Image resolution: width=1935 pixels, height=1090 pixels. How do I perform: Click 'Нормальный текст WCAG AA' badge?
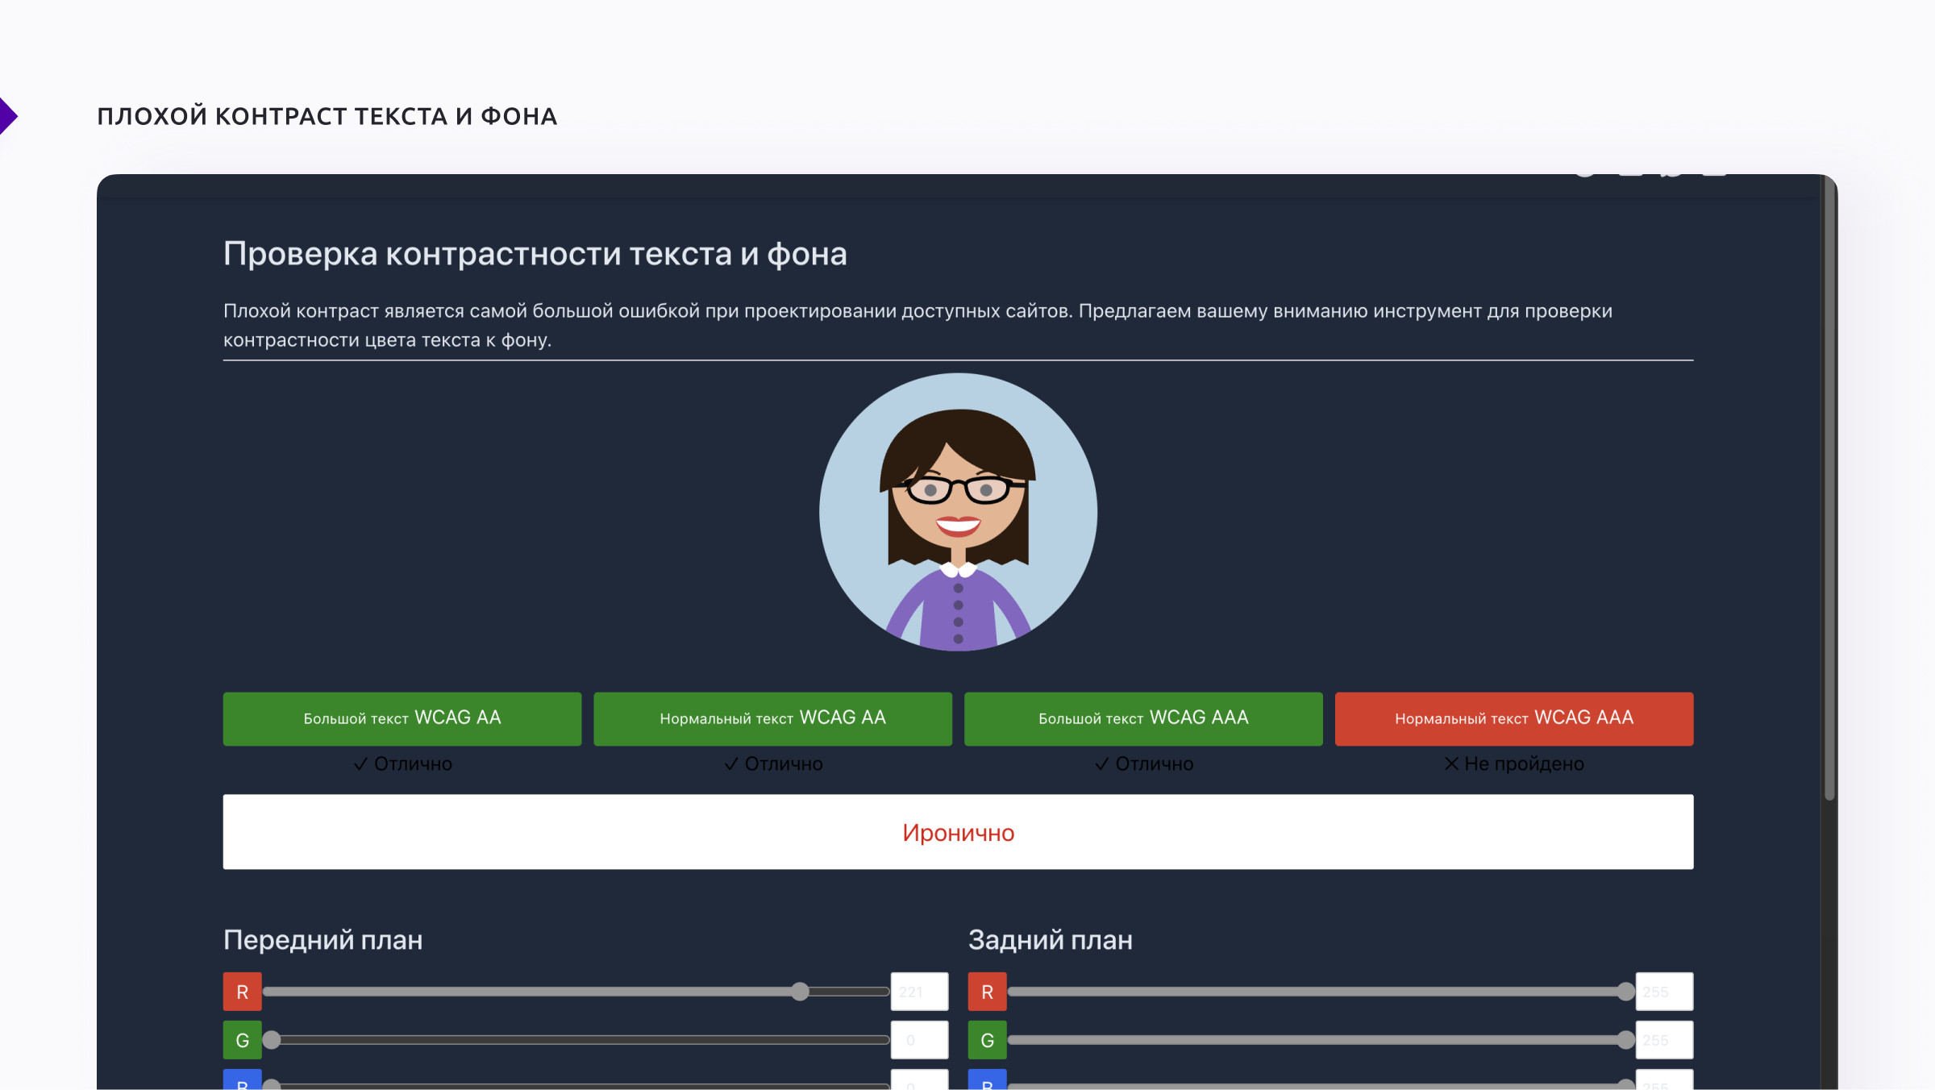click(x=772, y=718)
